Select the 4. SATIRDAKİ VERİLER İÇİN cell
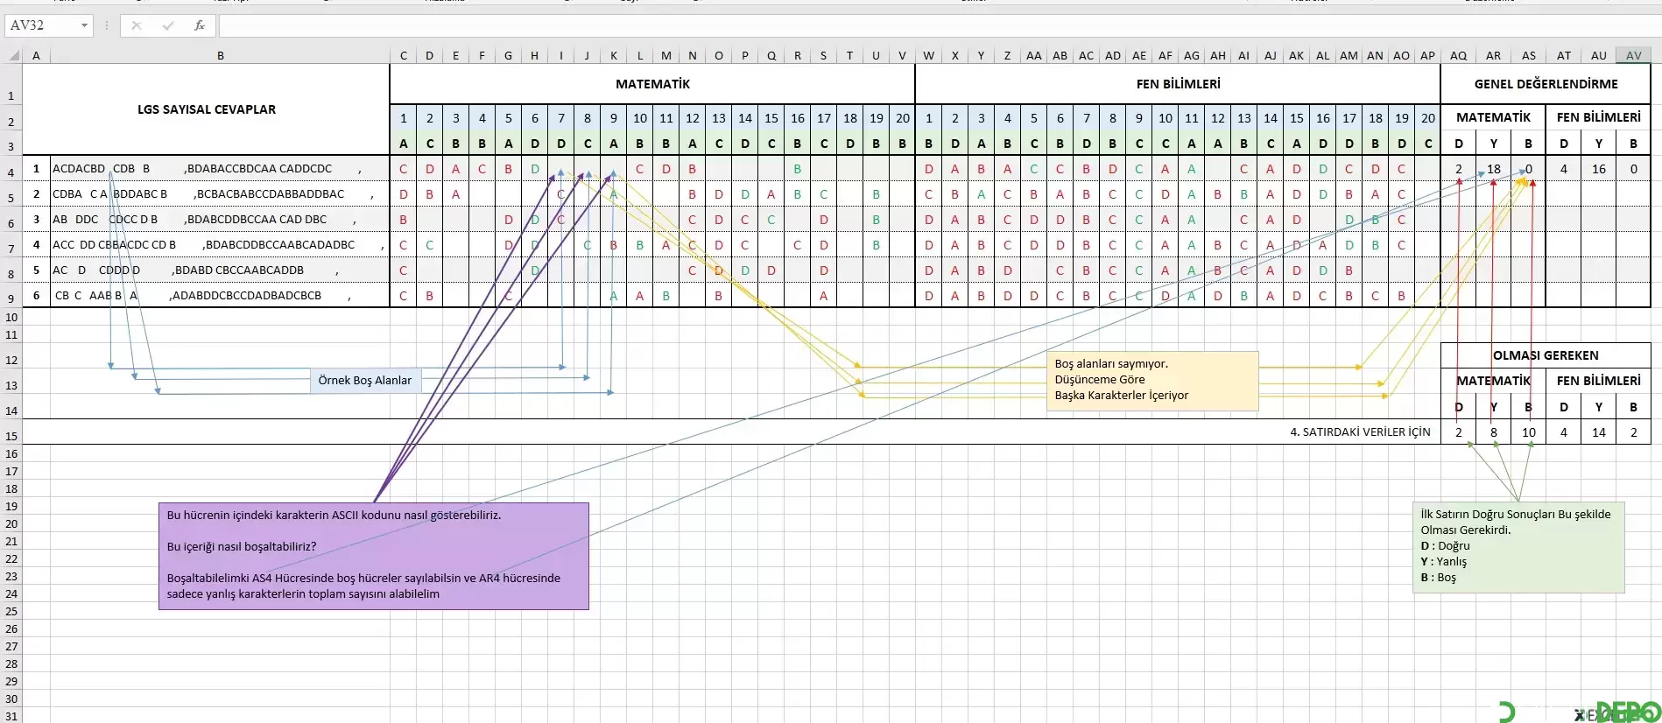The height and width of the screenshot is (723, 1662). 1360,432
